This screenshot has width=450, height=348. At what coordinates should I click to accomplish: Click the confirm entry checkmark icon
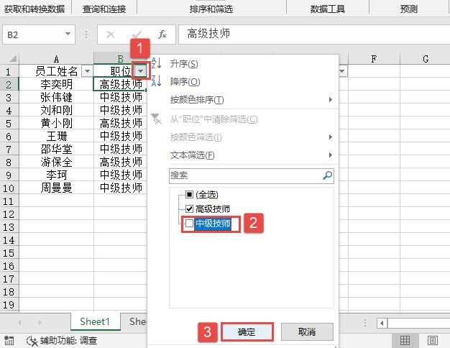(137, 35)
